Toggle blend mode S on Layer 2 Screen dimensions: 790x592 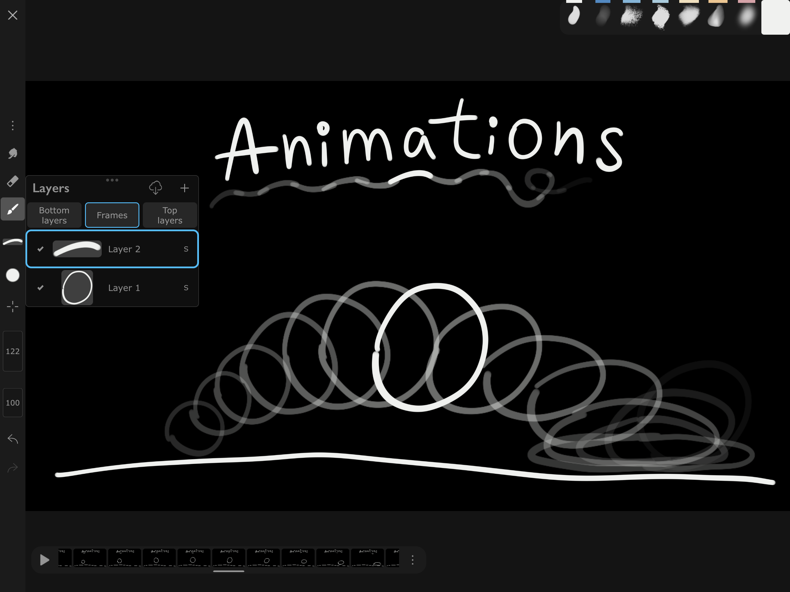[x=186, y=249]
